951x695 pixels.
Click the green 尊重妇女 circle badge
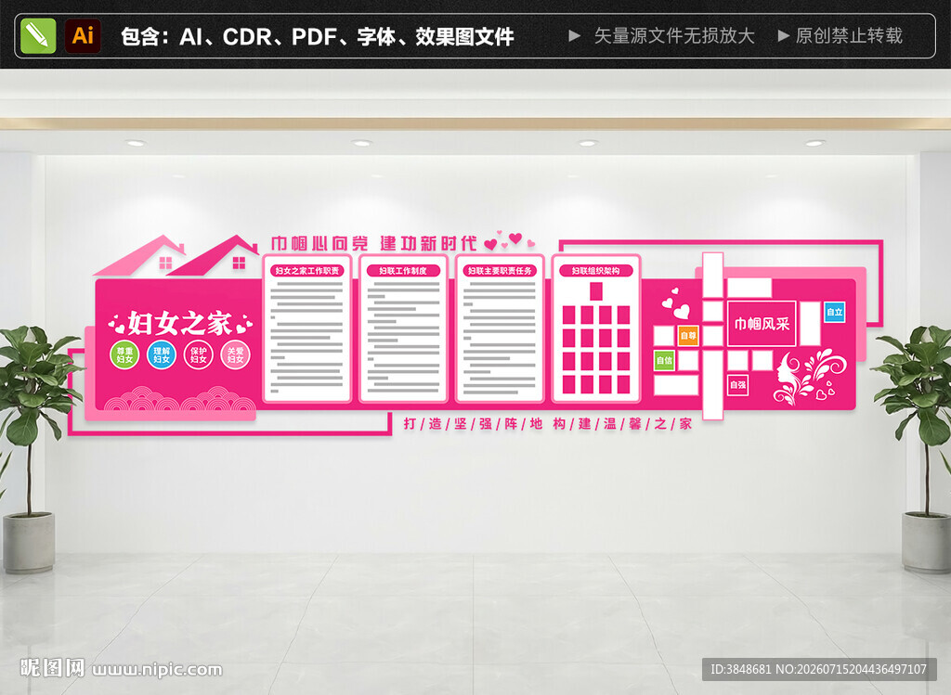[125, 355]
